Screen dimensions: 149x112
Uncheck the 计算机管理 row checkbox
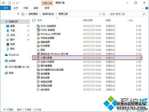click(35, 58)
